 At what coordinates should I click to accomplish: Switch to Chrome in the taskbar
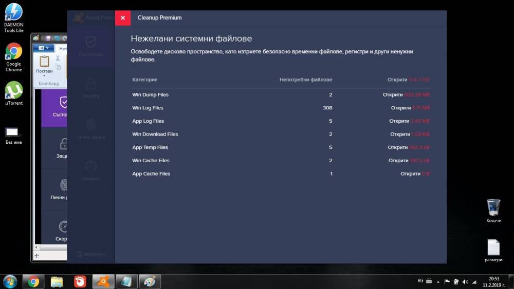pyautogui.click(x=33, y=281)
